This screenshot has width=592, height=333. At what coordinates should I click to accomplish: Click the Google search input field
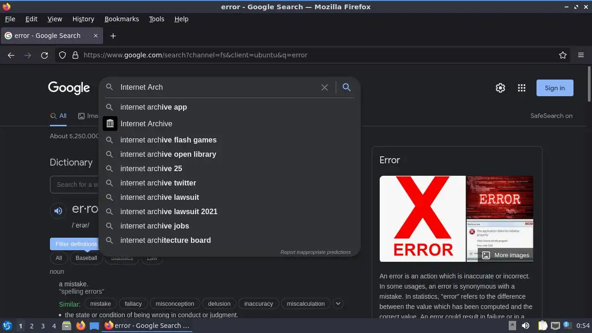[217, 87]
